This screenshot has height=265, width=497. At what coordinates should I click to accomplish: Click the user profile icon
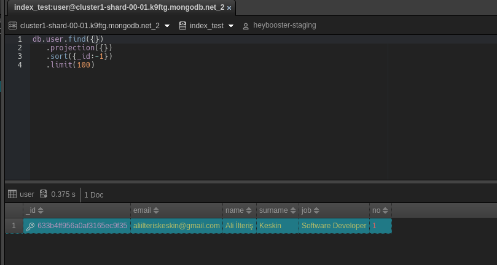[x=246, y=26]
